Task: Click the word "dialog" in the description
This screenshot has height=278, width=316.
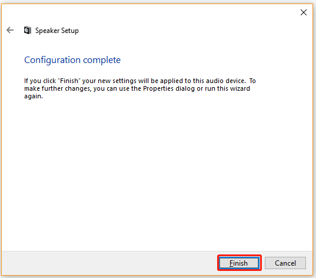Action: click(185, 88)
